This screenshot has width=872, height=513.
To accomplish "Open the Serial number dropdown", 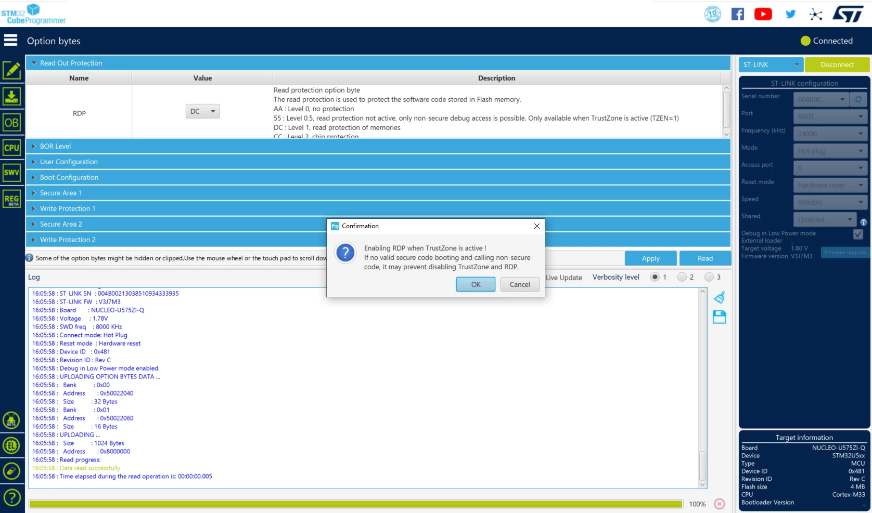I will [822, 99].
